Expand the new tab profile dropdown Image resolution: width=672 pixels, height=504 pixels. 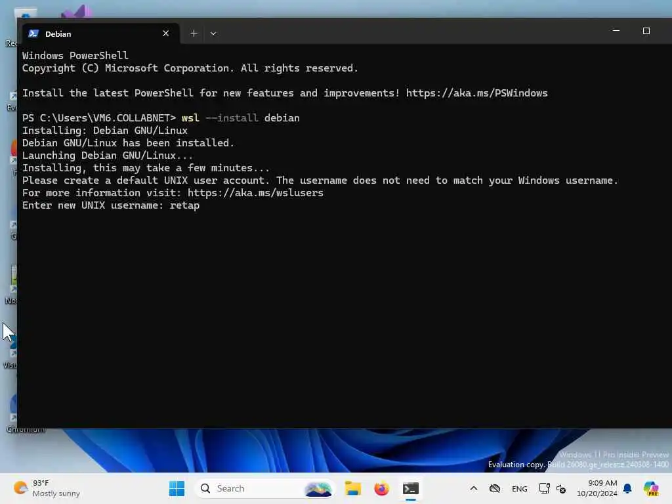pos(213,33)
